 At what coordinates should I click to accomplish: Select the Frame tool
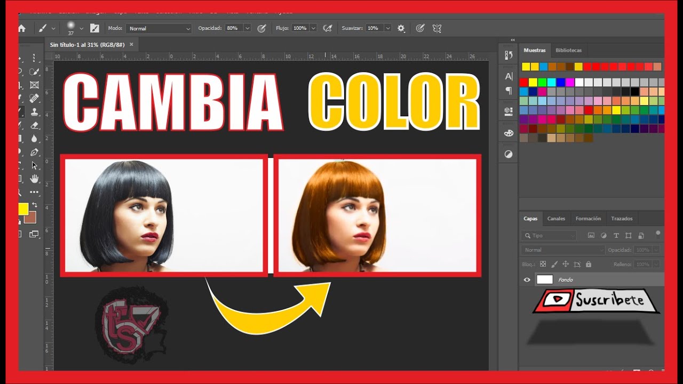(x=34, y=85)
